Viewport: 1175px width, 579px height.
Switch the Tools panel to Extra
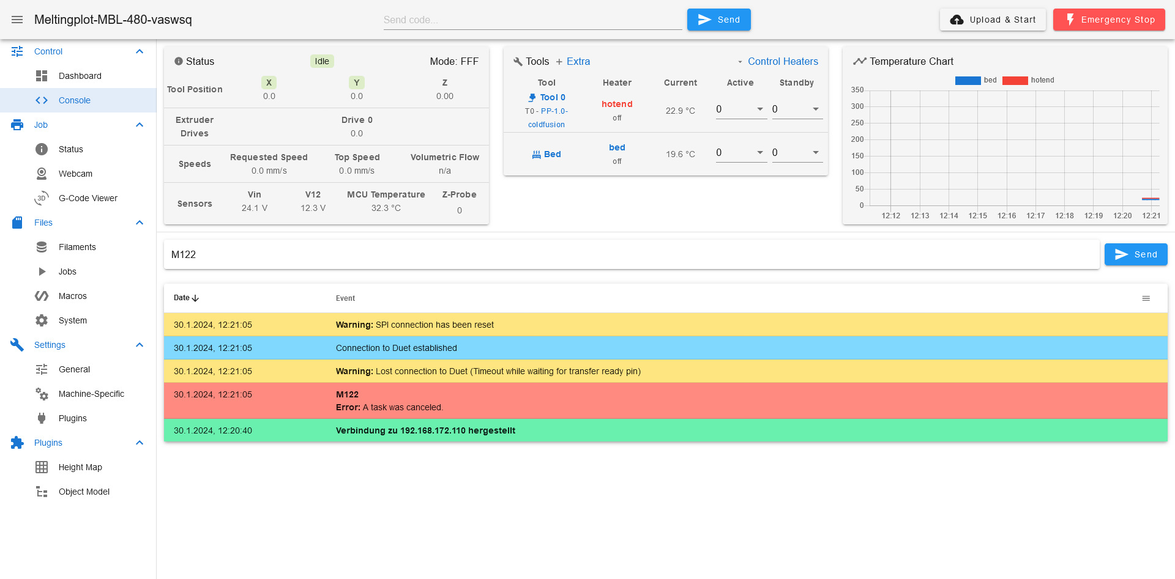pyautogui.click(x=573, y=61)
